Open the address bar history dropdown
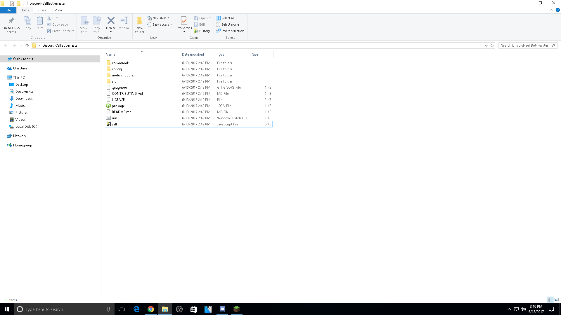Screen dimensions: 561x315 pos(486,45)
